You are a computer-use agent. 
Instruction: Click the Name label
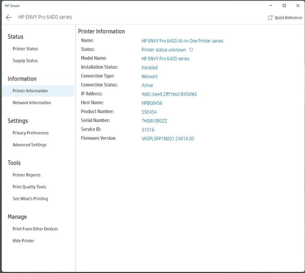(x=87, y=40)
